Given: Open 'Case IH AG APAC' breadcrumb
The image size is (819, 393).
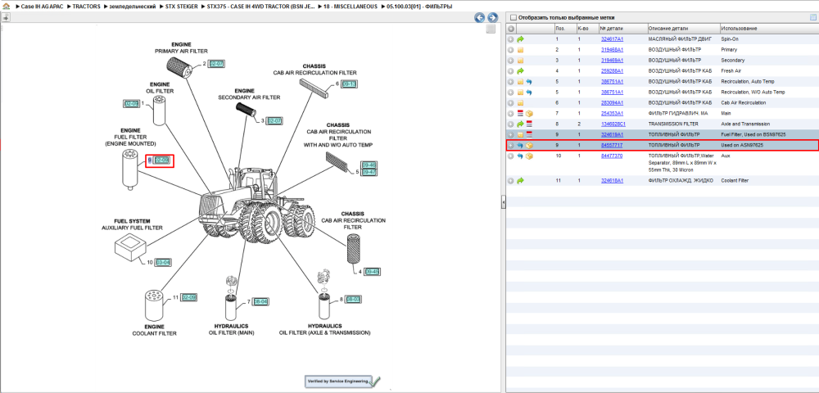Looking at the screenshot, I should pos(42,7).
